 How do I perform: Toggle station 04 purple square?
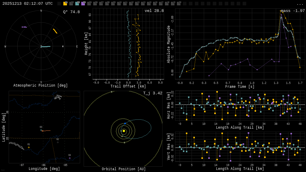coord(83,4)
